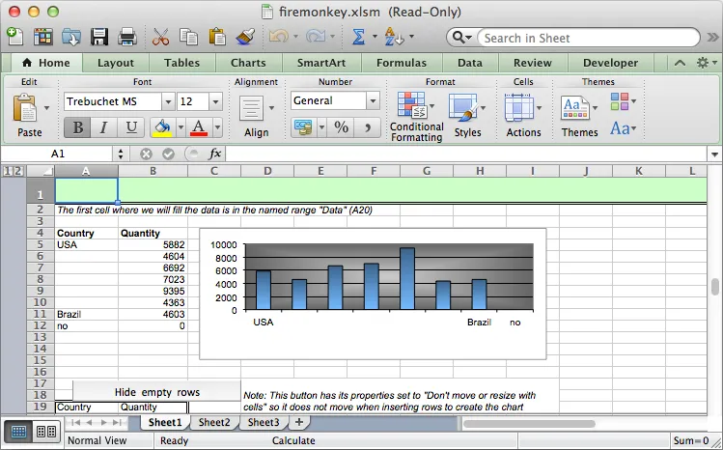Viewport: 723px width, 450px height.
Task: Expand the font size 12 dropdown
Action: [x=214, y=101]
